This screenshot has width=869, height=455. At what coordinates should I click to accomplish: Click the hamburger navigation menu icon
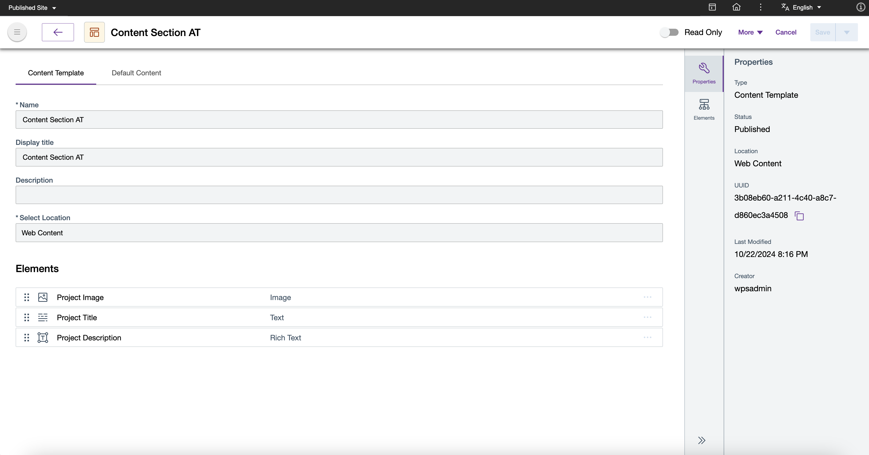17,32
